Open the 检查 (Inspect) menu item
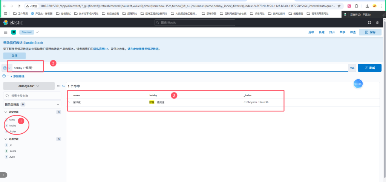This screenshot has width=386, height=182. coord(353,32)
